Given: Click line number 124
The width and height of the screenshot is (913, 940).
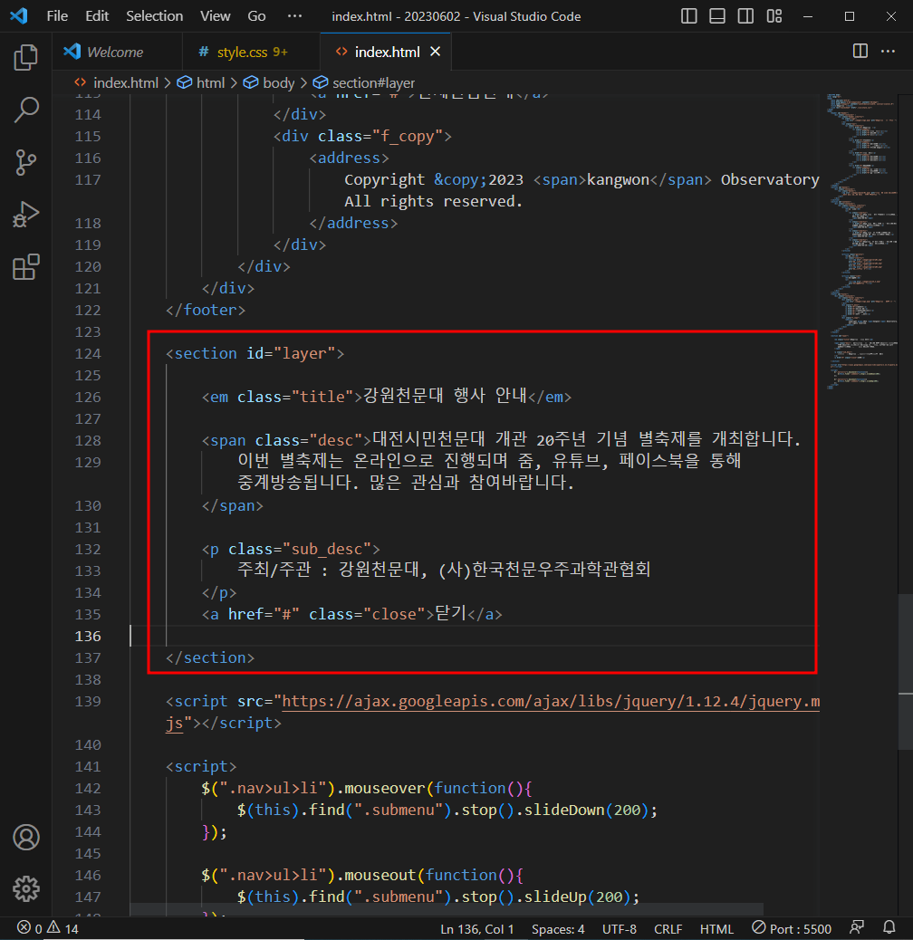Looking at the screenshot, I should (x=88, y=354).
